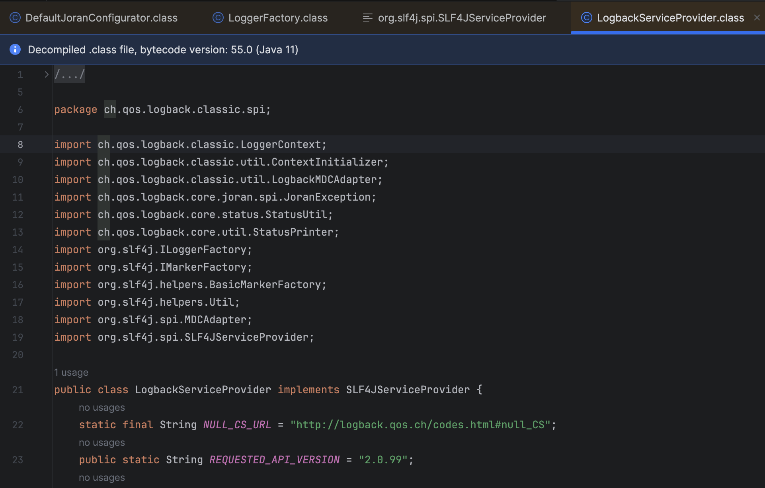Click the LogbackServiceProvider class icon in tab
This screenshot has width=765, height=488.
pos(586,18)
